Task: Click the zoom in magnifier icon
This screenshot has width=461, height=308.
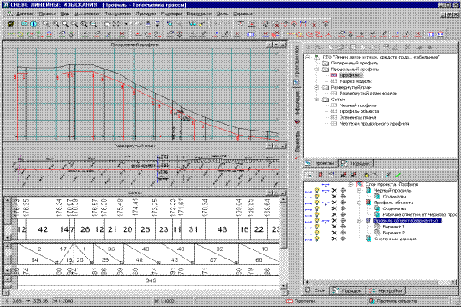Action: [55, 23]
